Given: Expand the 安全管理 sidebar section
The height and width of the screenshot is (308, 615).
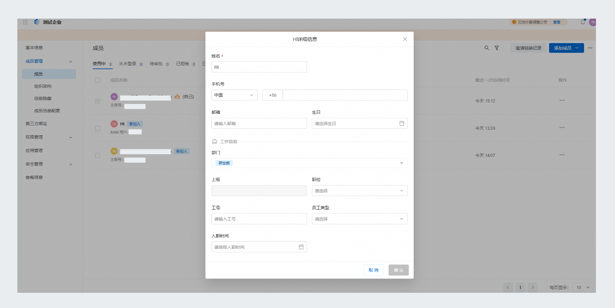Looking at the screenshot, I should pyautogui.click(x=70, y=164).
